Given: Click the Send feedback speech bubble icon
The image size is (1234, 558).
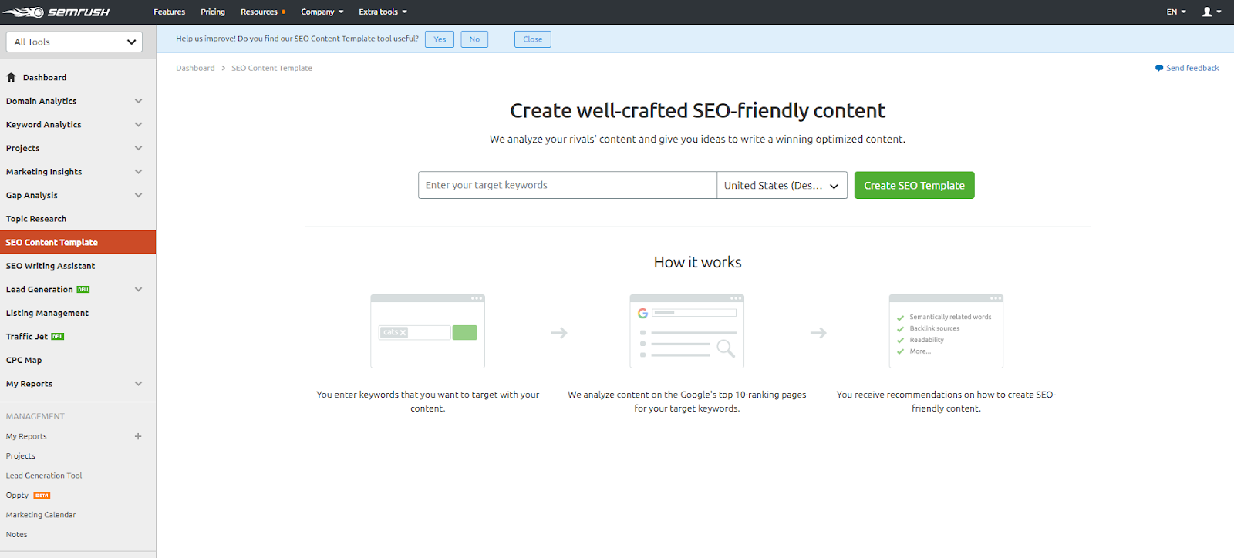Looking at the screenshot, I should coord(1159,68).
